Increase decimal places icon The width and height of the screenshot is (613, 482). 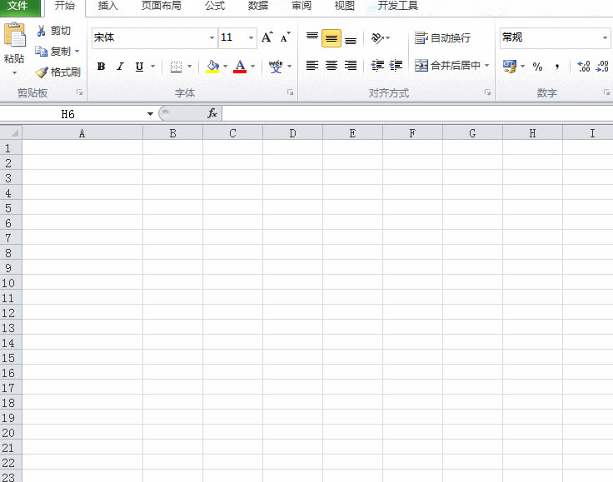[x=583, y=67]
